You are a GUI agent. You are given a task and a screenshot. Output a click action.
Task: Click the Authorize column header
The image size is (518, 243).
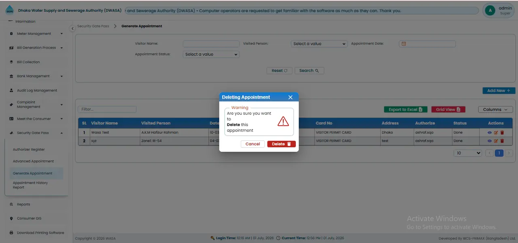point(425,123)
